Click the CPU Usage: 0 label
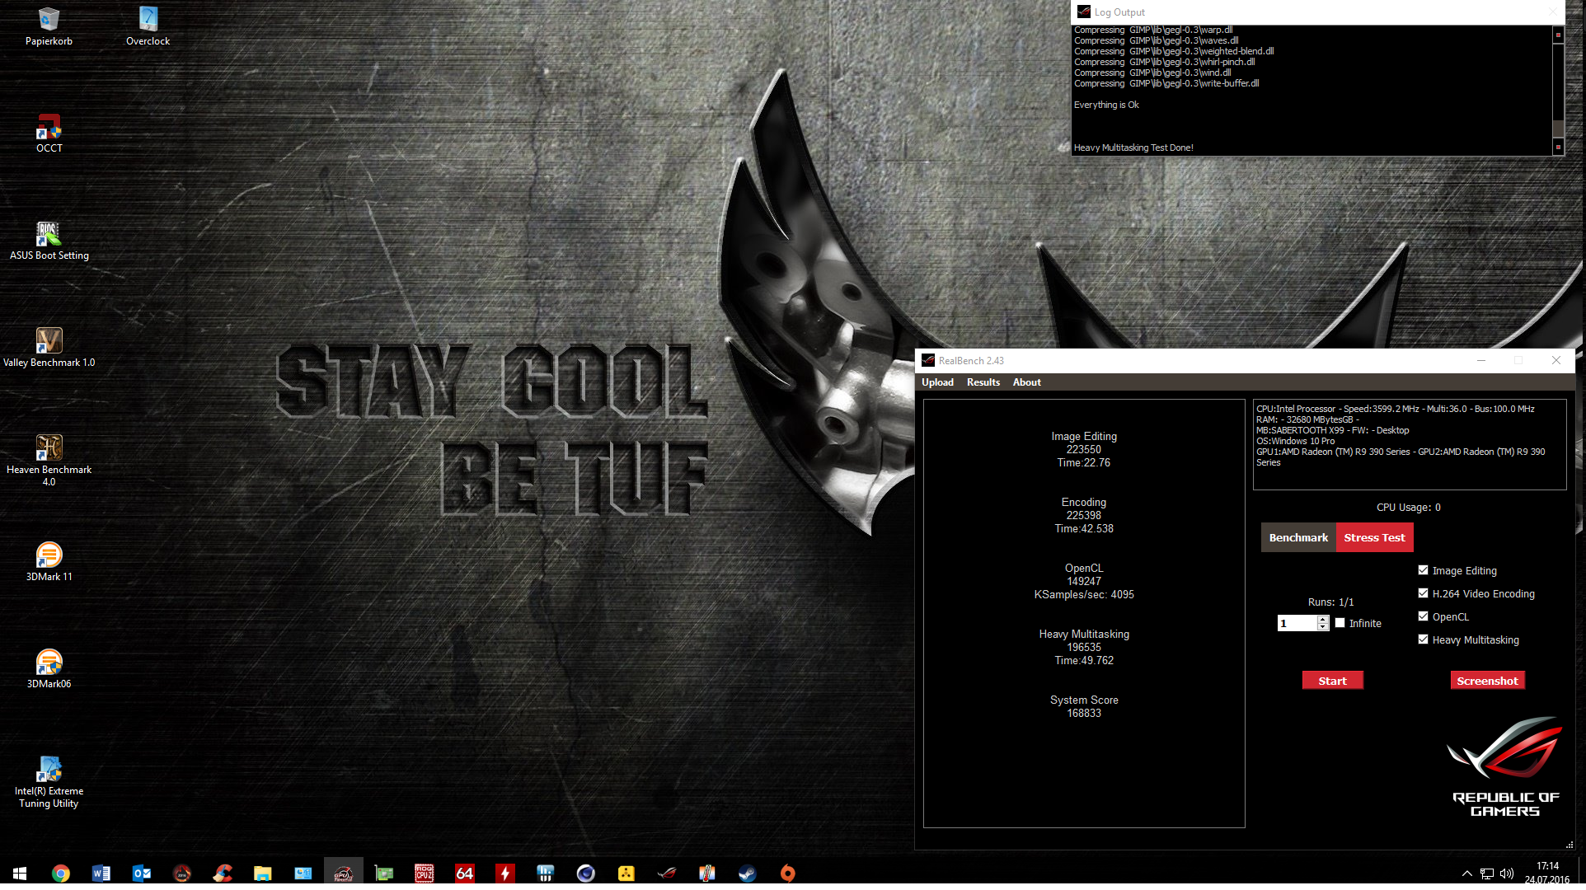The width and height of the screenshot is (1586, 890). (1408, 507)
